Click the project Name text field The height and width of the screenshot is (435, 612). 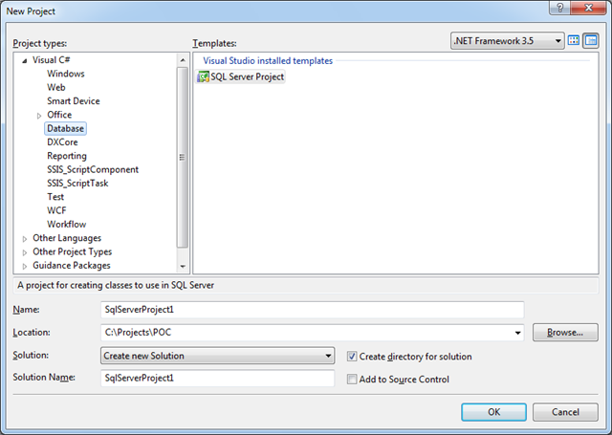click(312, 310)
